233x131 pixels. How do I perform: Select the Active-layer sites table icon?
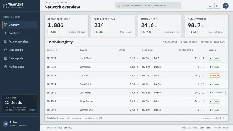pos(6,41)
